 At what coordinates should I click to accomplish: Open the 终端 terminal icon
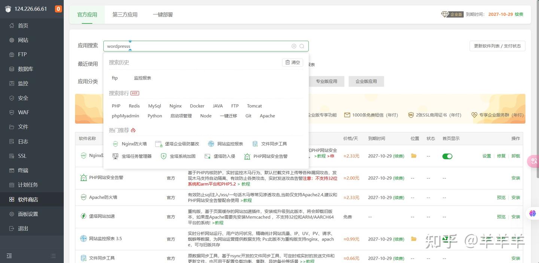(12, 170)
